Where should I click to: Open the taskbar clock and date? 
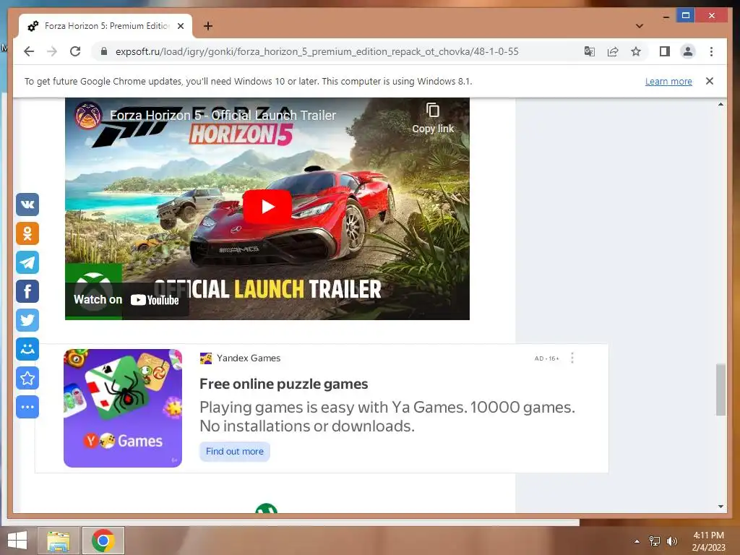[x=708, y=541]
